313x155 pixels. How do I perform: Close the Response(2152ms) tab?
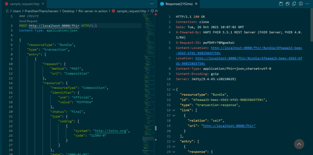[x=196, y=4]
